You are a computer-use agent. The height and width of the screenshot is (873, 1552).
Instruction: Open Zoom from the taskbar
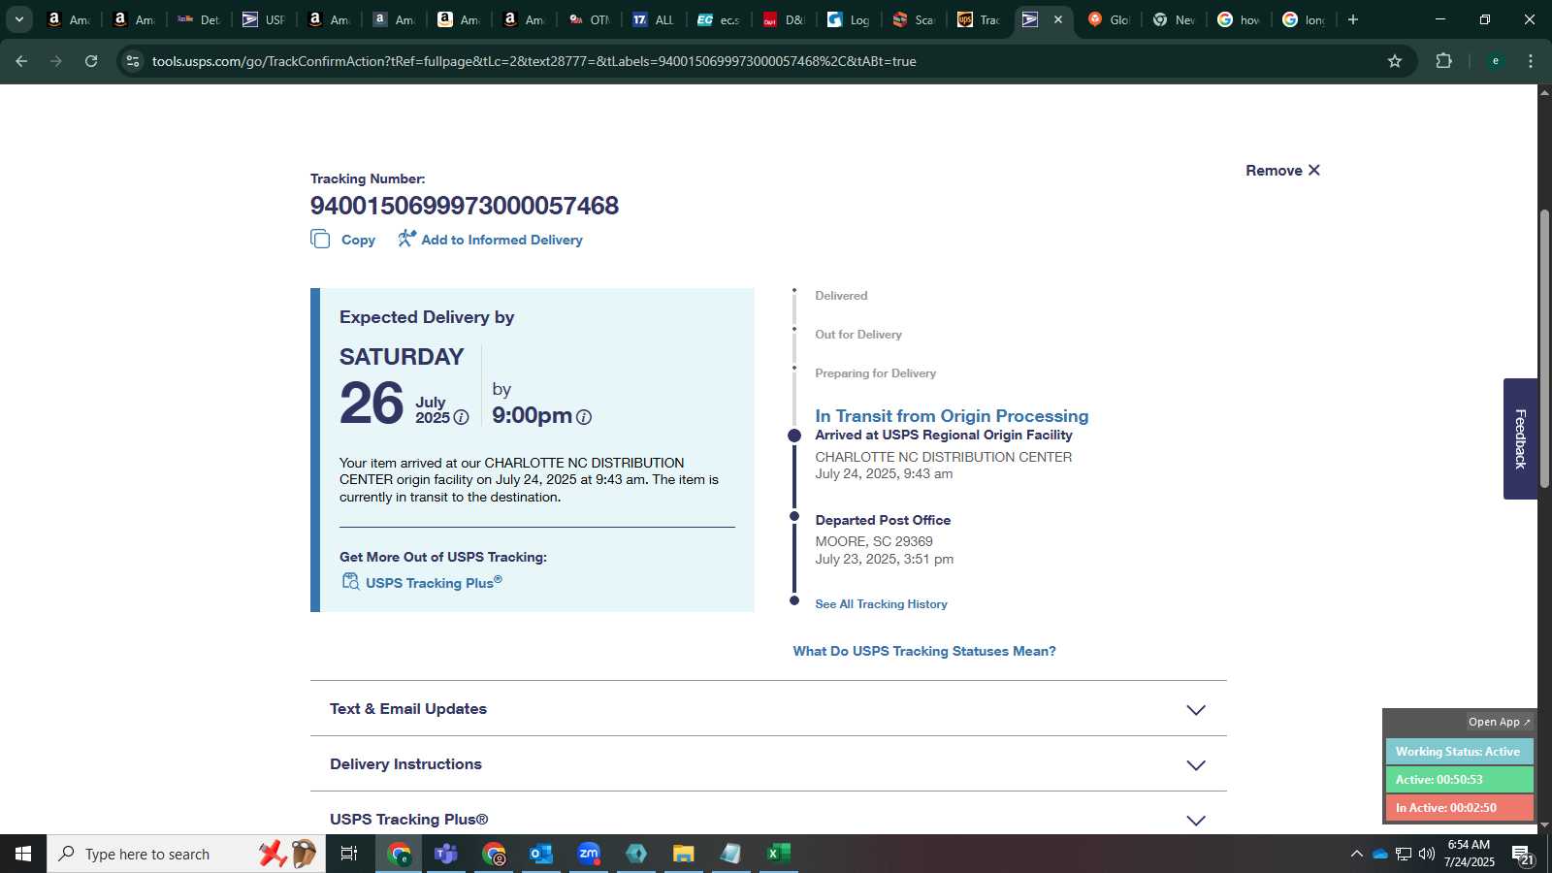tap(589, 854)
